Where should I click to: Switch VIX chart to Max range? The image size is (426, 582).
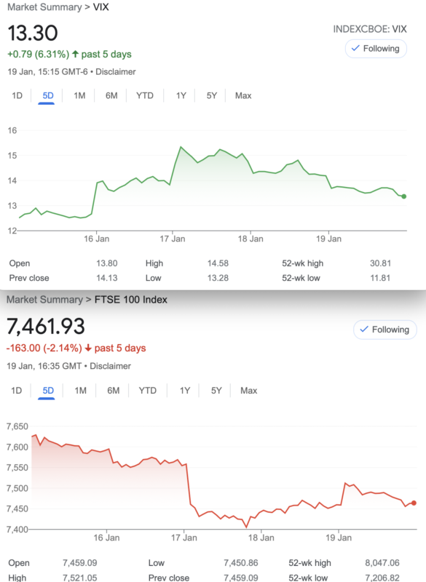coord(243,96)
